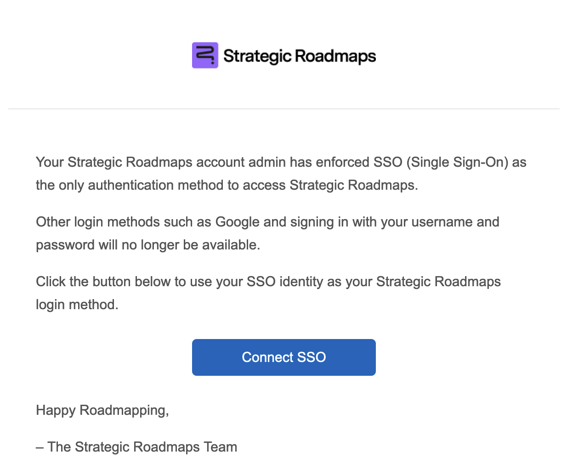Click the word "Your" starting the first paragraph

[50, 162]
